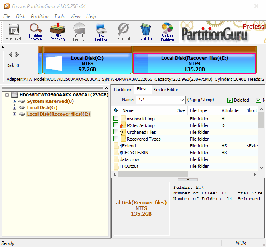Open Quick Partition tool

click(x=80, y=32)
